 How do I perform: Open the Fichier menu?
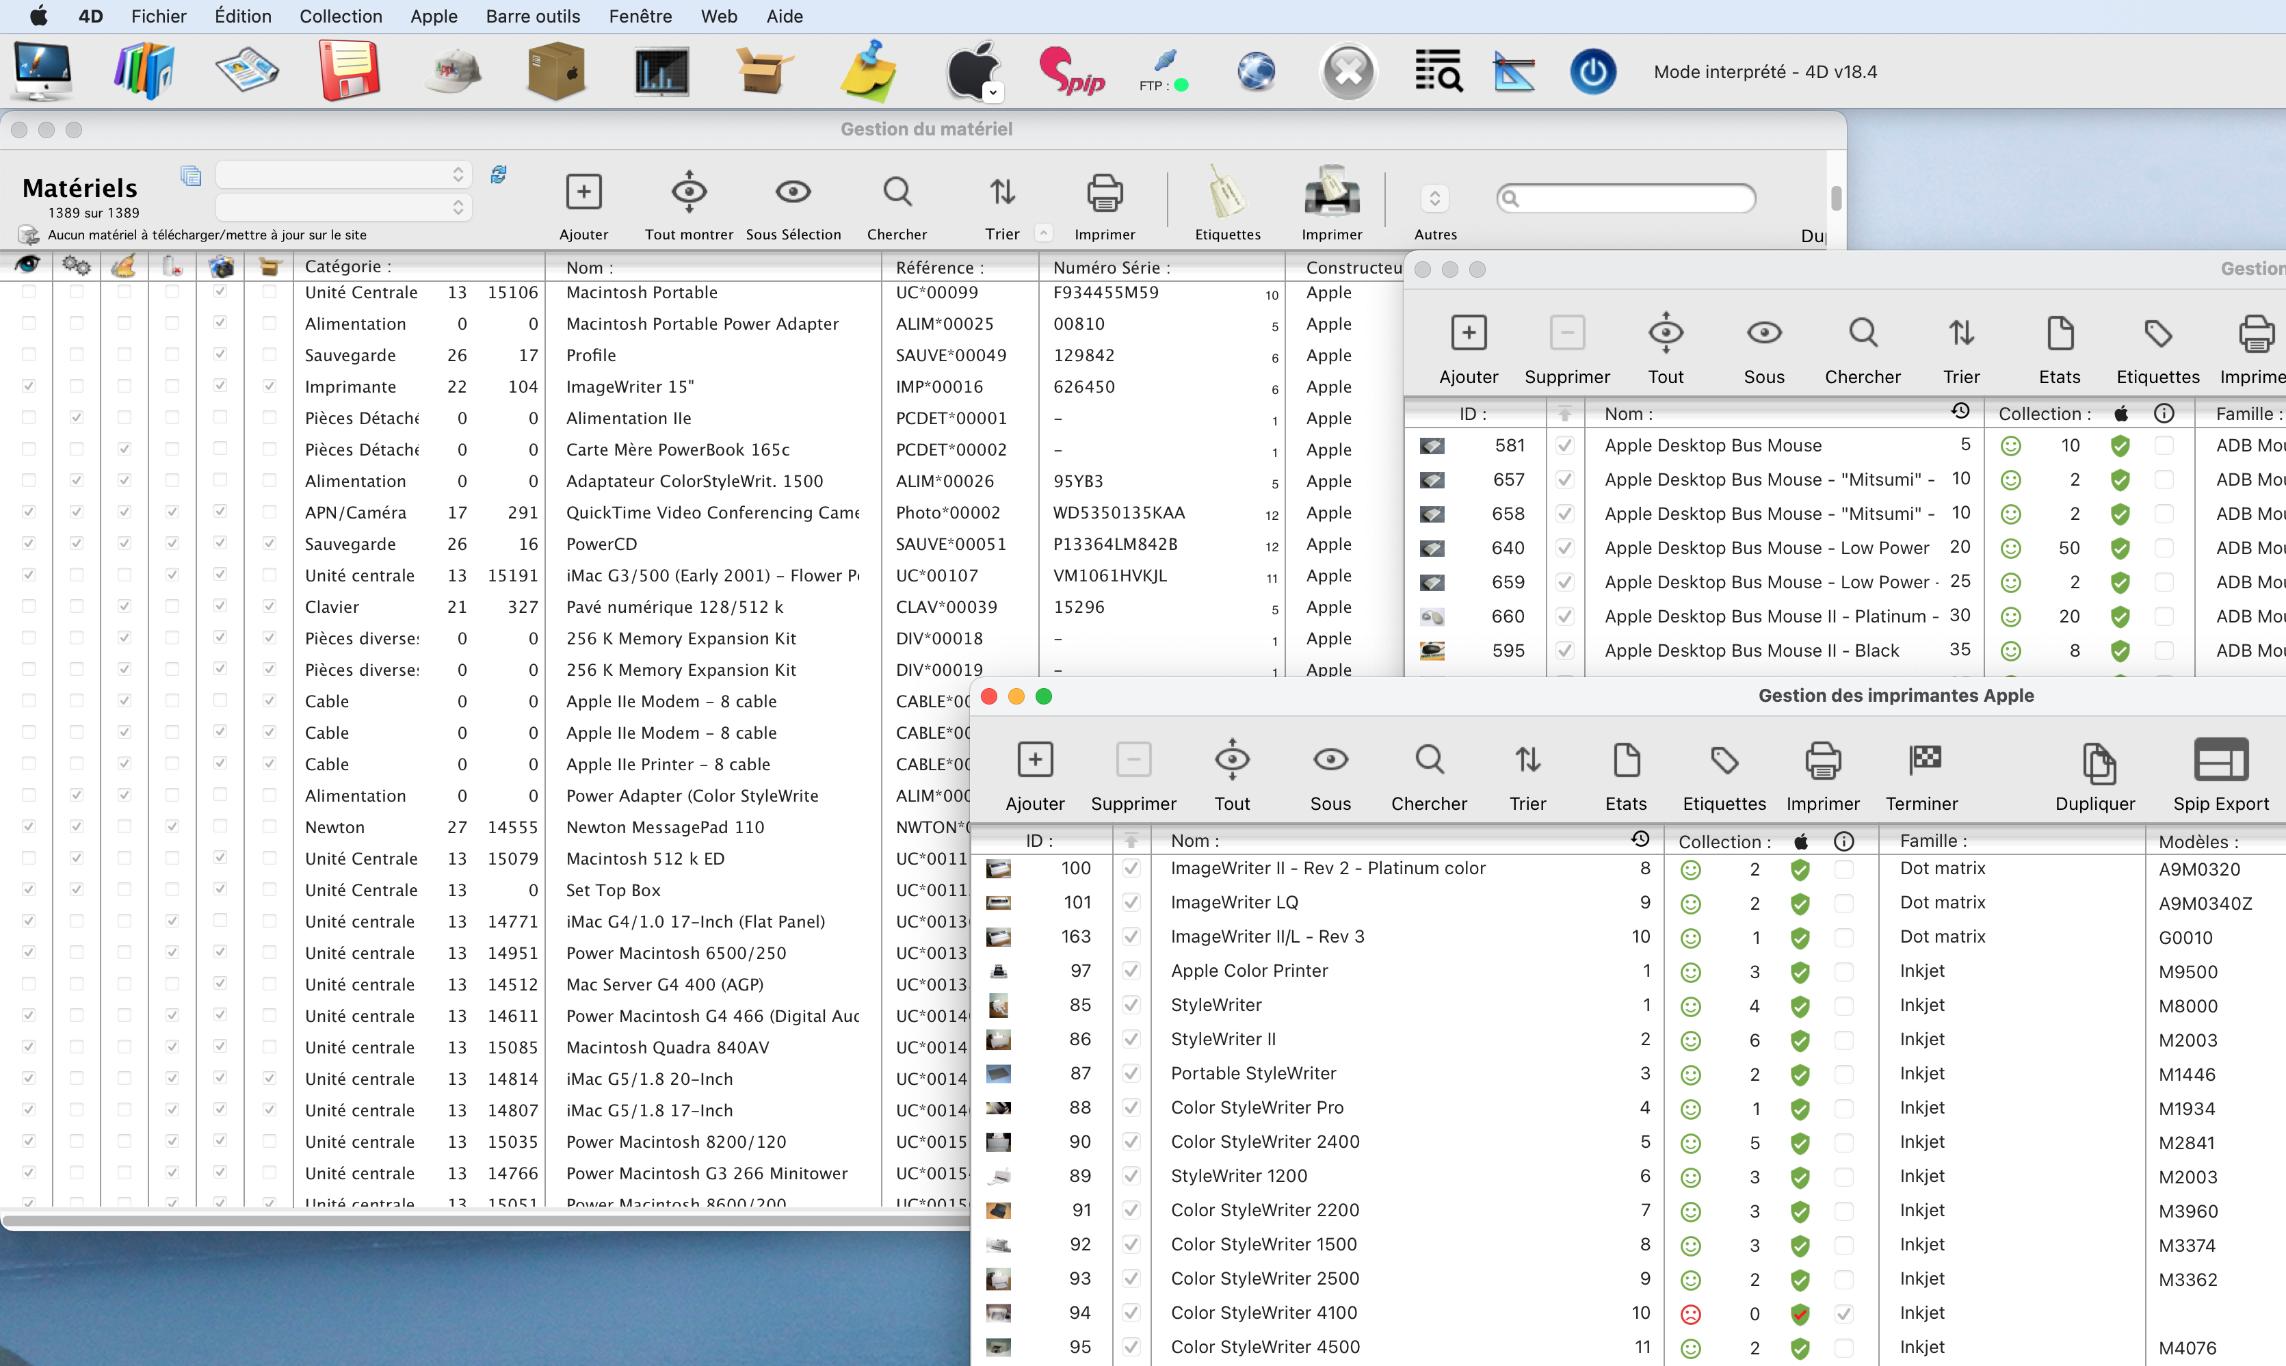(x=158, y=16)
